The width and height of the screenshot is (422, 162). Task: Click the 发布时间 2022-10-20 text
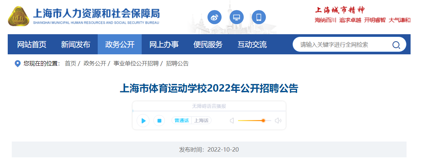pos(209,149)
